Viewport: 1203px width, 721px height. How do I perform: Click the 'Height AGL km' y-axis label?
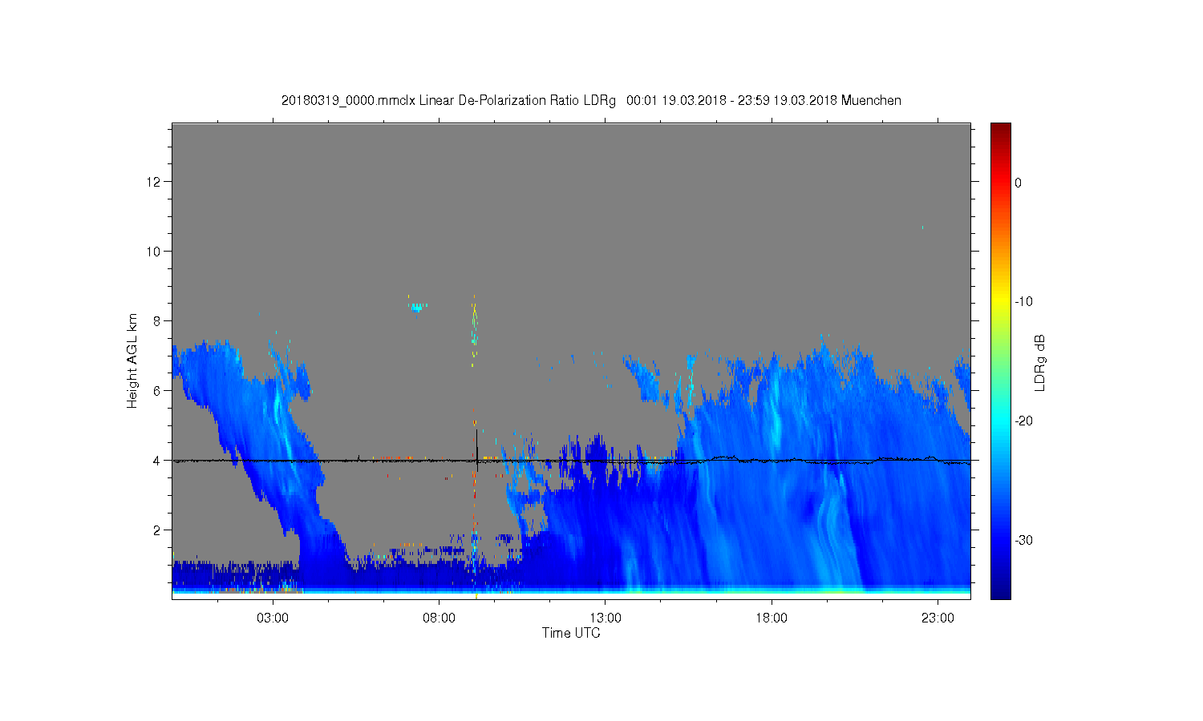[x=132, y=360]
